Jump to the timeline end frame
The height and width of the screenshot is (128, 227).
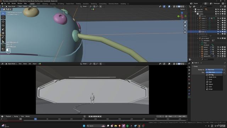[100, 117]
